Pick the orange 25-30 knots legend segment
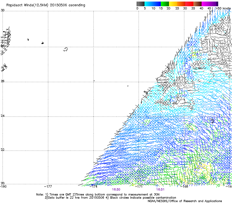Screen dimensions: 232x203 click(181, 4)
